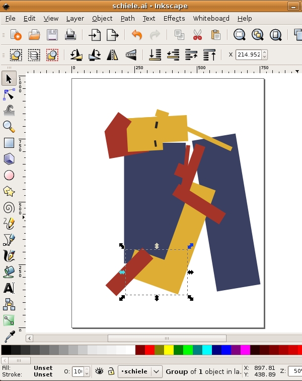Rotate selection 90 degrees clockwise
Image resolution: width=302 pixels, height=381 pixels.
(x=95, y=55)
